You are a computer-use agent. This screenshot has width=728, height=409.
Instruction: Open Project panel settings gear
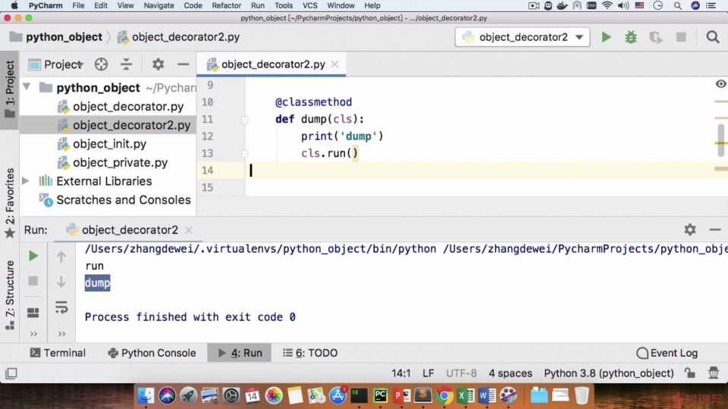tap(158, 64)
